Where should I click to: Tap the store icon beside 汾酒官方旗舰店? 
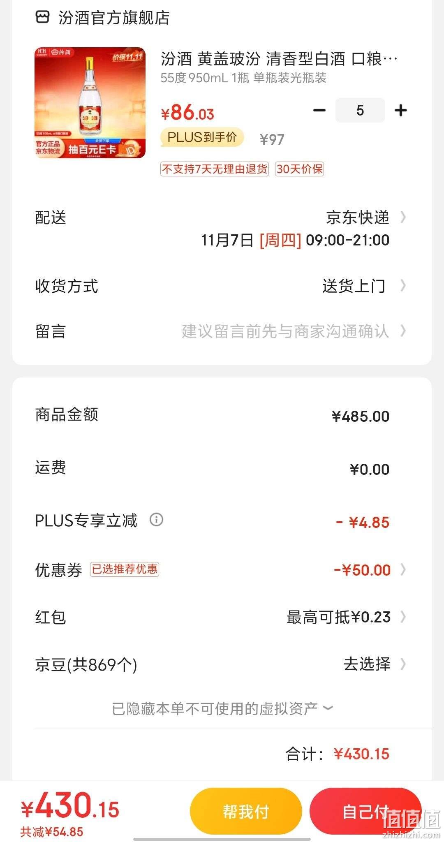(43, 17)
